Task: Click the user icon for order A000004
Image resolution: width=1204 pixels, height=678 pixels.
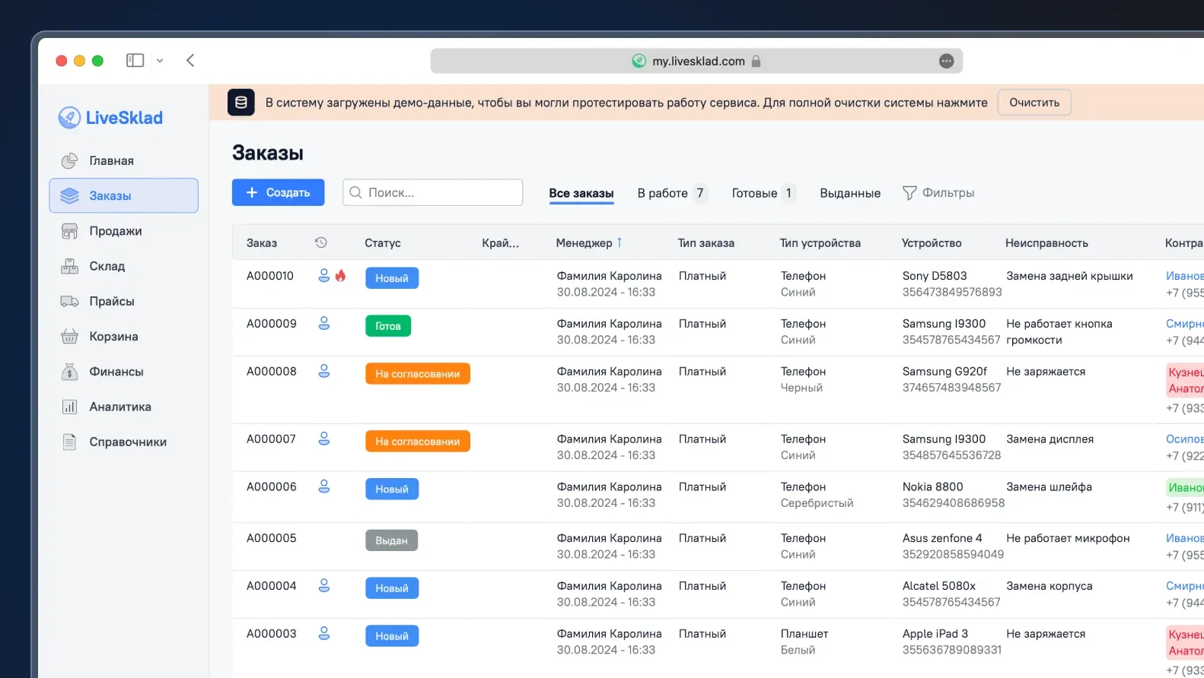Action: tap(324, 585)
